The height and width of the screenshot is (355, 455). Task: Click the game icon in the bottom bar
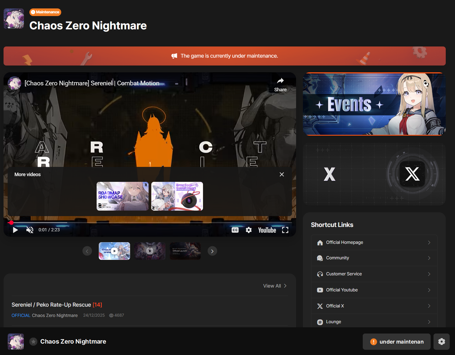pyautogui.click(x=16, y=341)
